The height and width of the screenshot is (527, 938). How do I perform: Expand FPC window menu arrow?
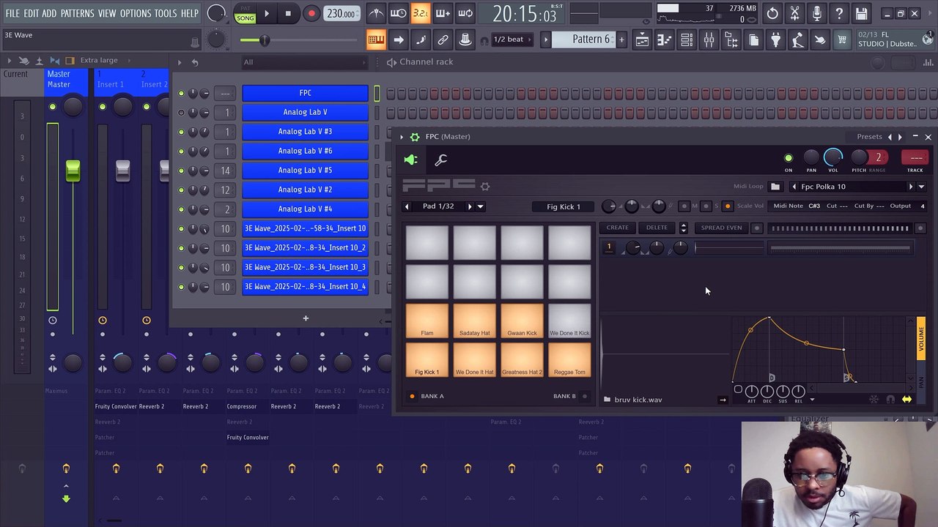402,137
